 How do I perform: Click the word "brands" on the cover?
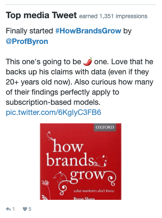[70, 160]
